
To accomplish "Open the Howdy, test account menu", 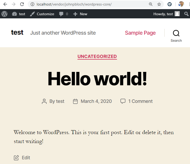I will pos(166,14).
